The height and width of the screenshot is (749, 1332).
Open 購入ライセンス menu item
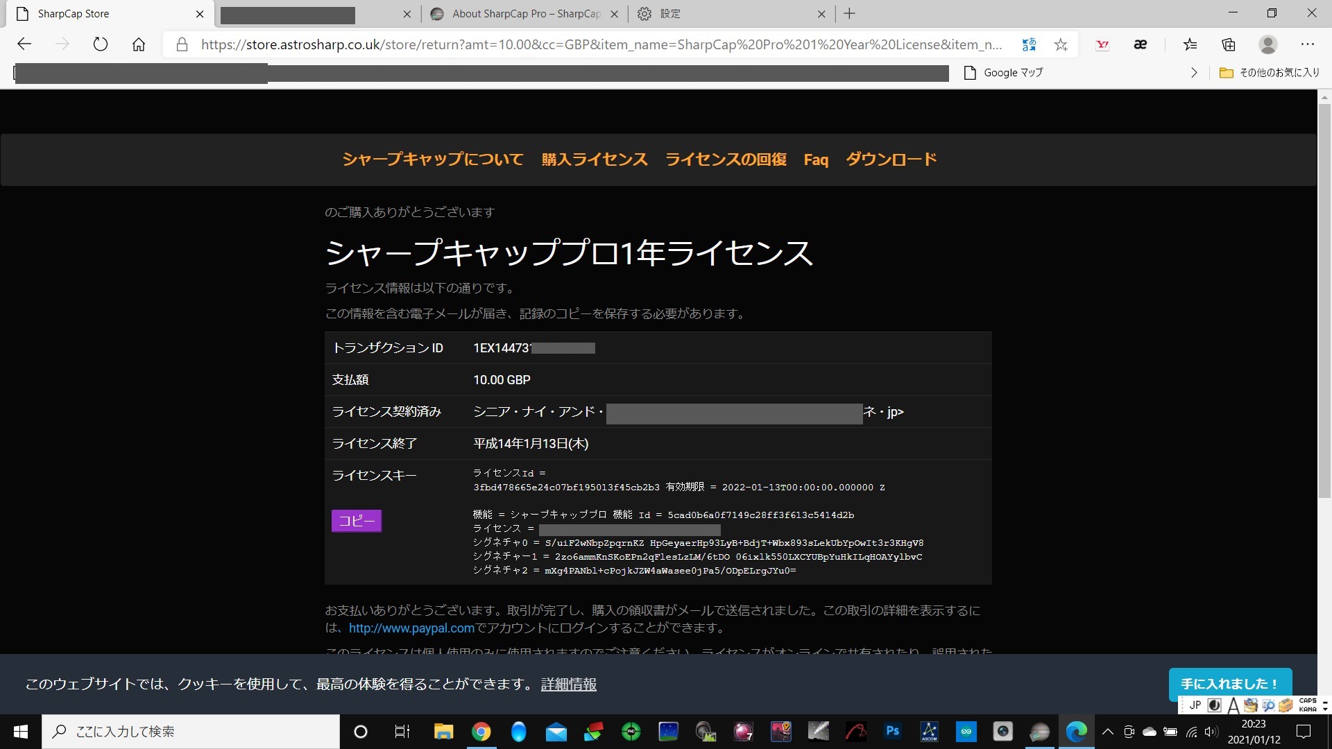click(x=595, y=160)
